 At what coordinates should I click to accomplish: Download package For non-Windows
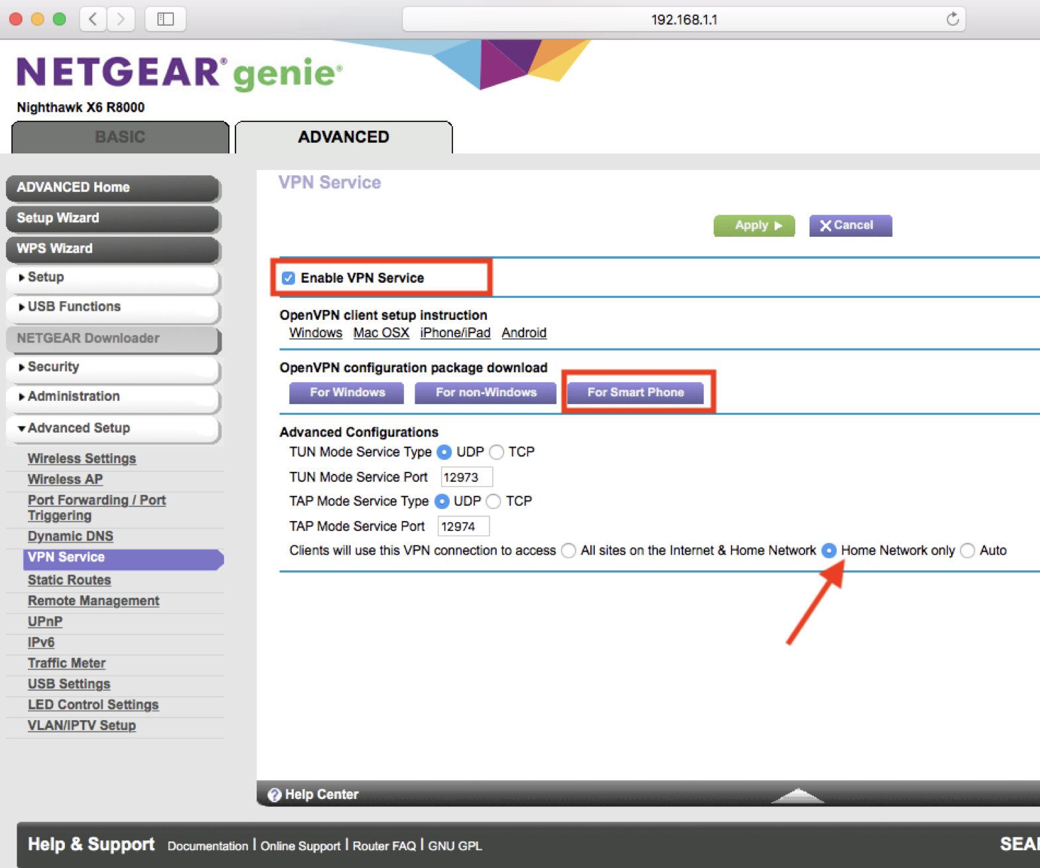pyautogui.click(x=486, y=393)
